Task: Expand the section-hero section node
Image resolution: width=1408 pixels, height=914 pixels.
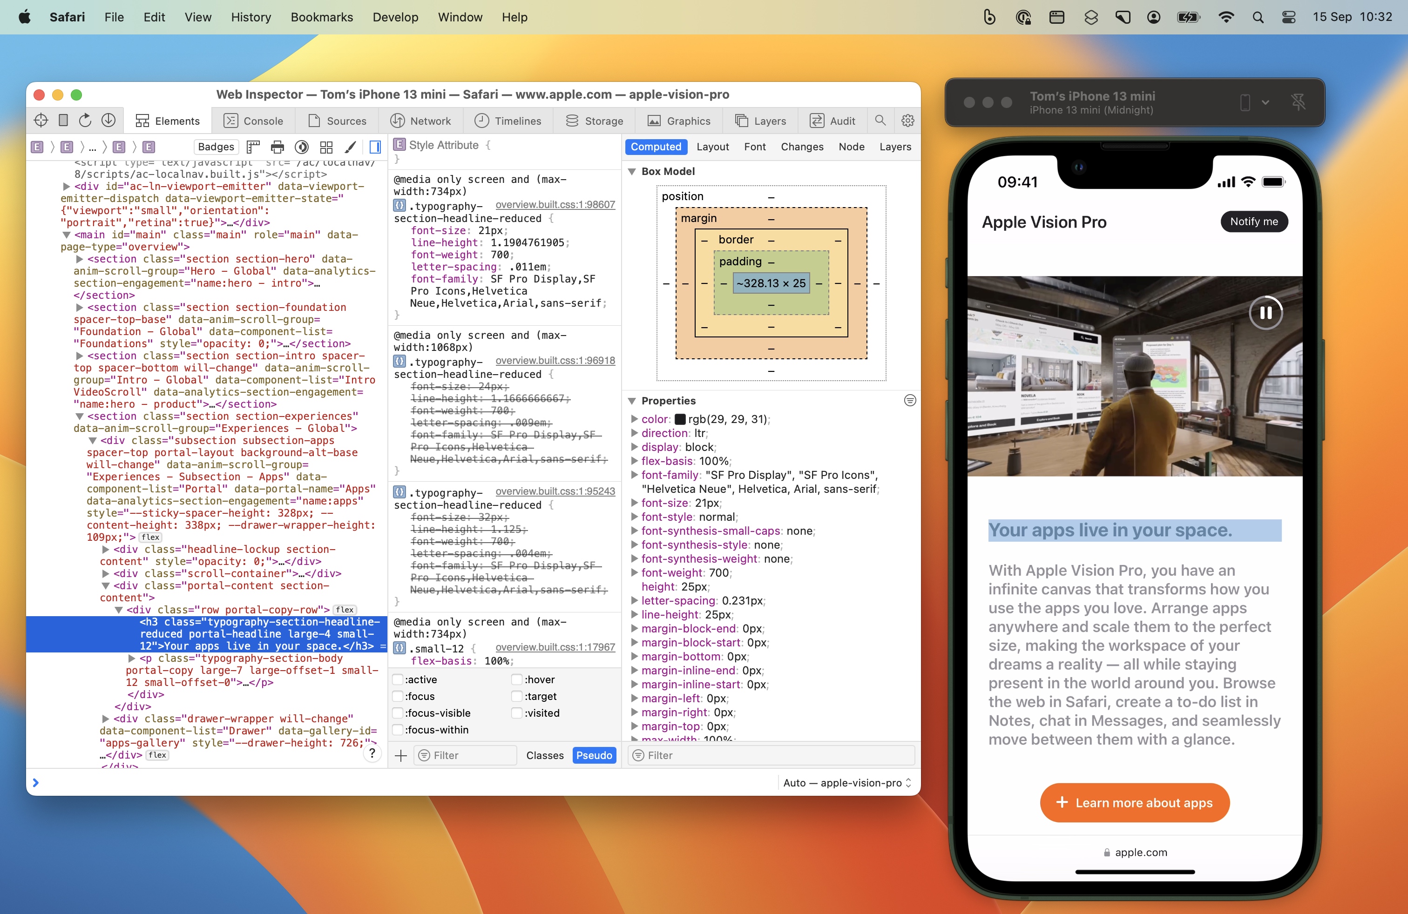Action: pos(79,259)
